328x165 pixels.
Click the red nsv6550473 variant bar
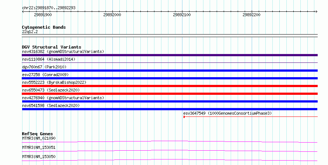click(x=170, y=94)
